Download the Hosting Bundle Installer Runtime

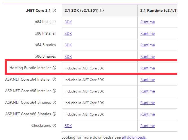coord(147,68)
